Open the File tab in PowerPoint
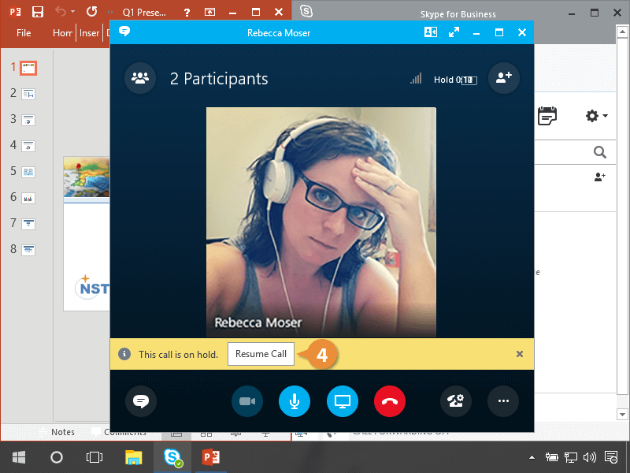The width and height of the screenshot is (630, 473). [x=24, y=33]
